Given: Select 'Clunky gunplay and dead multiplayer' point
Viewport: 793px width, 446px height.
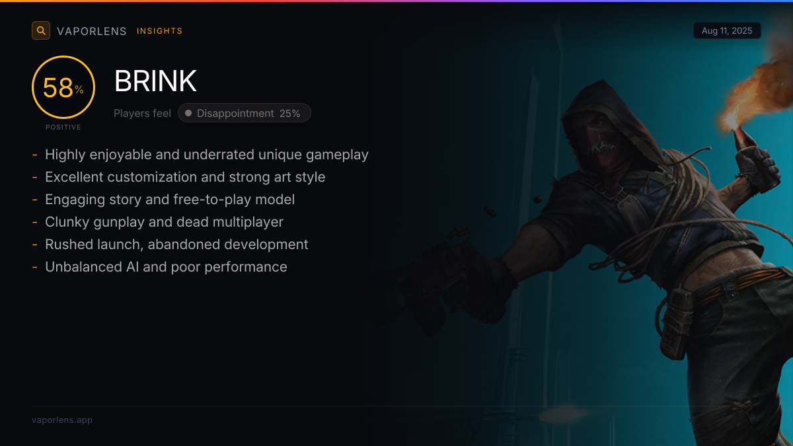Looking at the screenshot, I should [x=164, y=222].
